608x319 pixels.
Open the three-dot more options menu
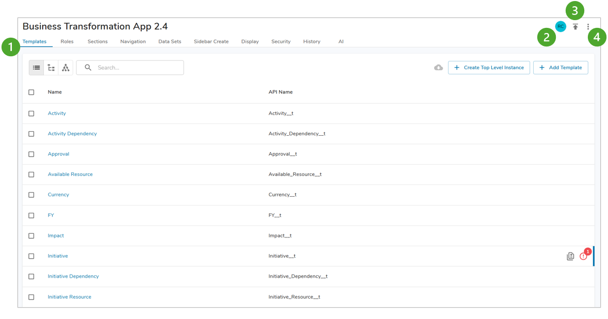tap(588, 26)
